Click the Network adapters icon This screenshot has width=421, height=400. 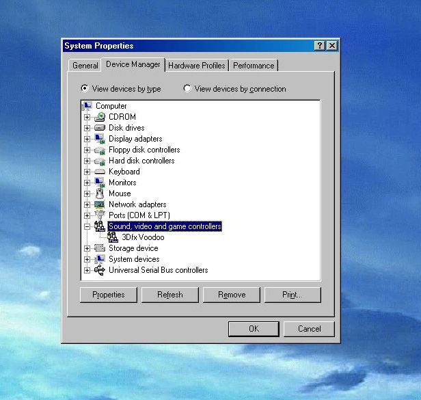(x=100, y=204)
